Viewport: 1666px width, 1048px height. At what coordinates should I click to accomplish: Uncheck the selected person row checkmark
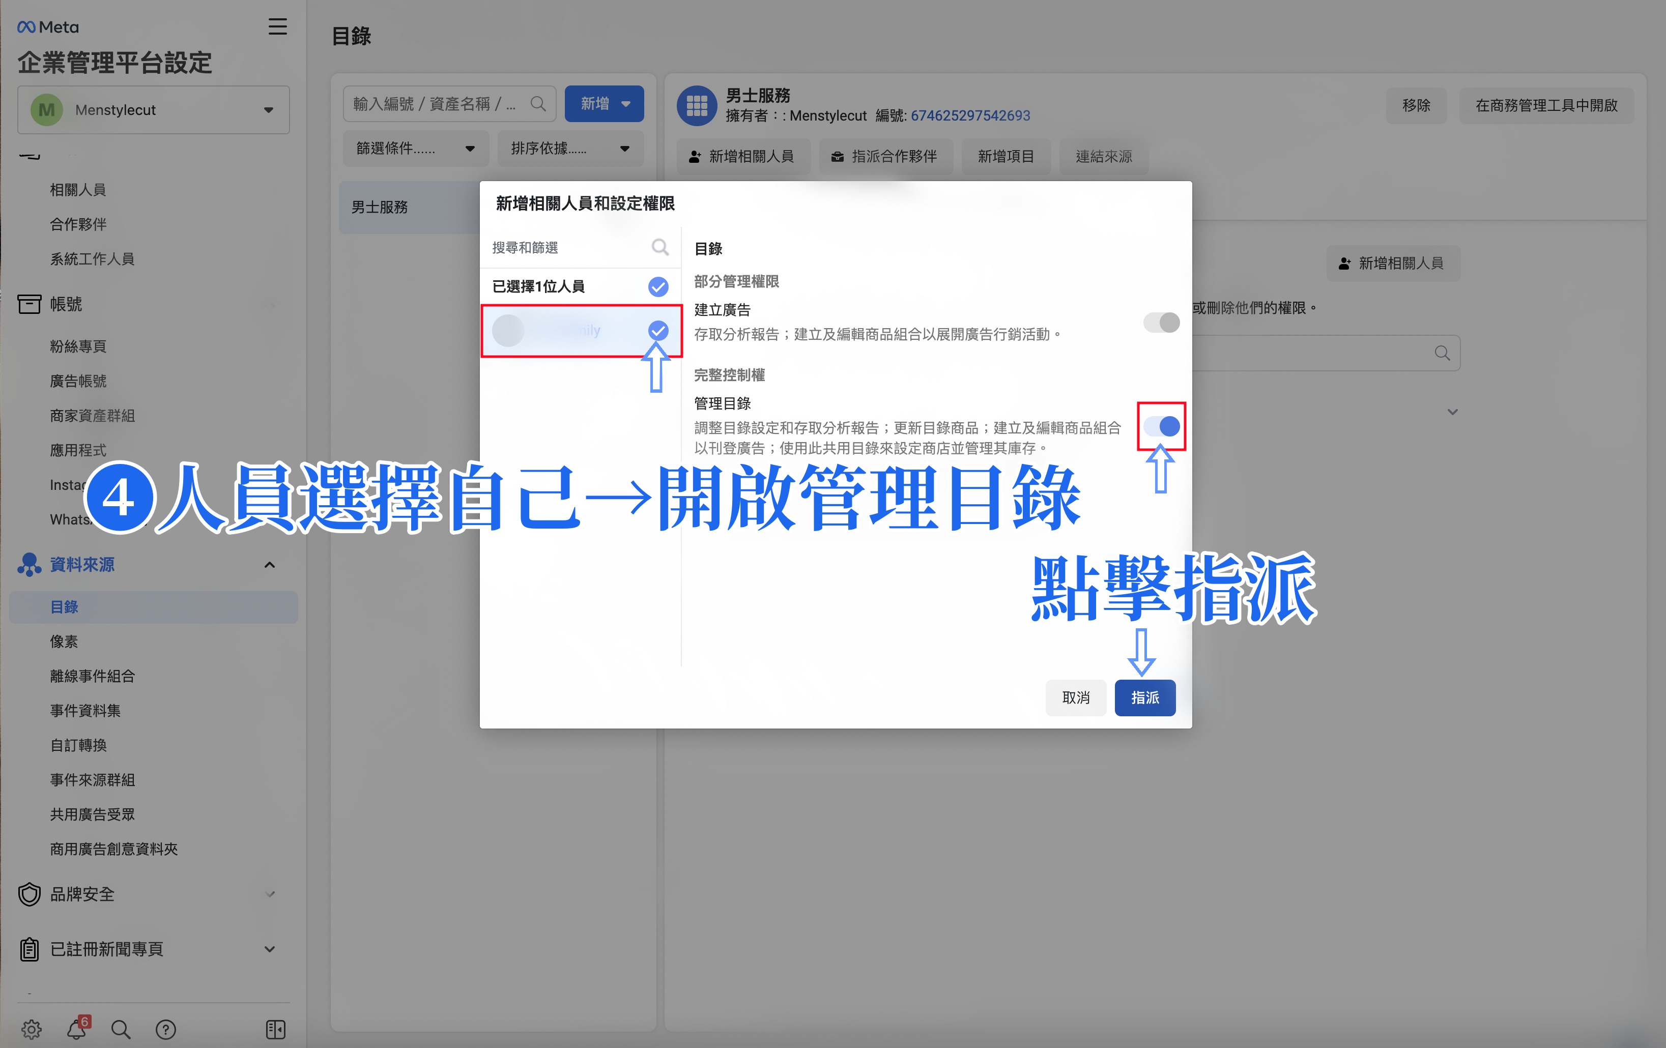658,330
